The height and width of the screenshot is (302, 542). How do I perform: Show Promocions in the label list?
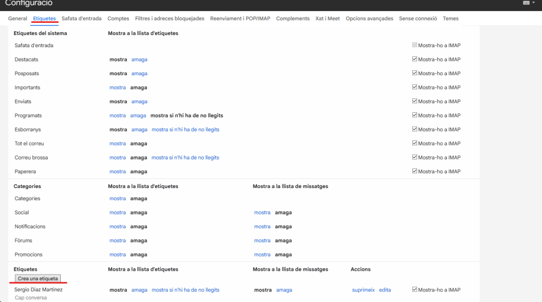(118, 254)
